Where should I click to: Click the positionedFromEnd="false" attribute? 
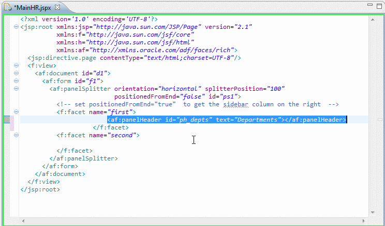[159, 96]
